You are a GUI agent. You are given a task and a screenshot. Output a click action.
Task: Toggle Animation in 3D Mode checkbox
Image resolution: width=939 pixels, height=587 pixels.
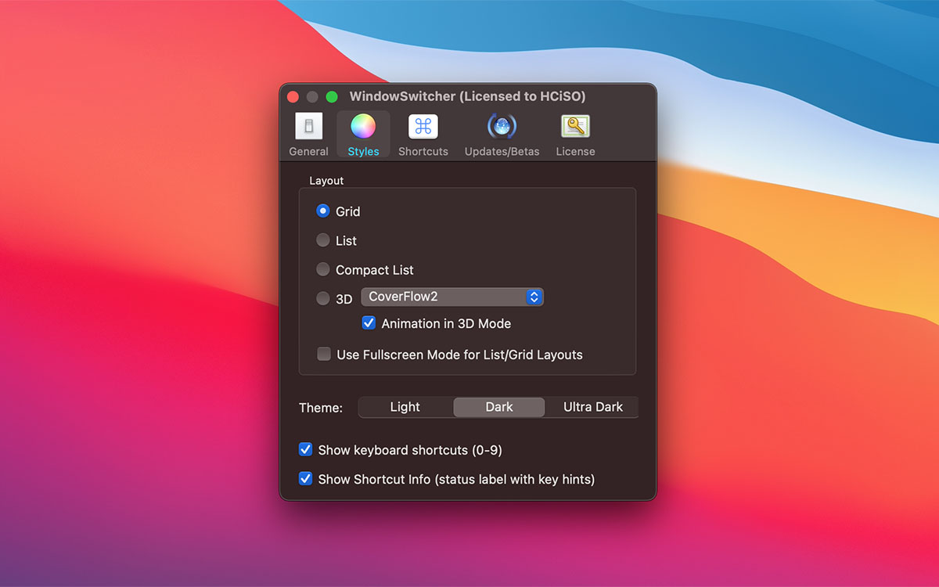(369, 323)
